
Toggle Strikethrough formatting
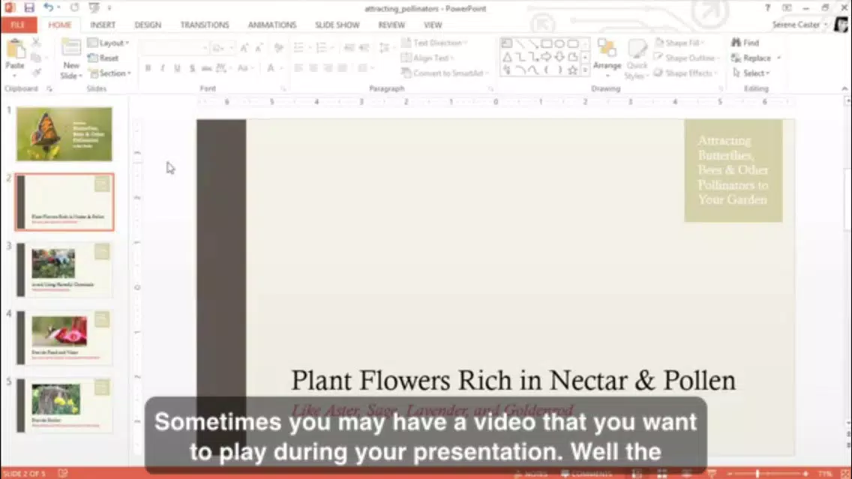[206, 68]
